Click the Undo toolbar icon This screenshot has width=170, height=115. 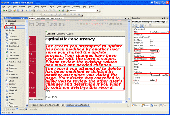click(x=38, y=11)
